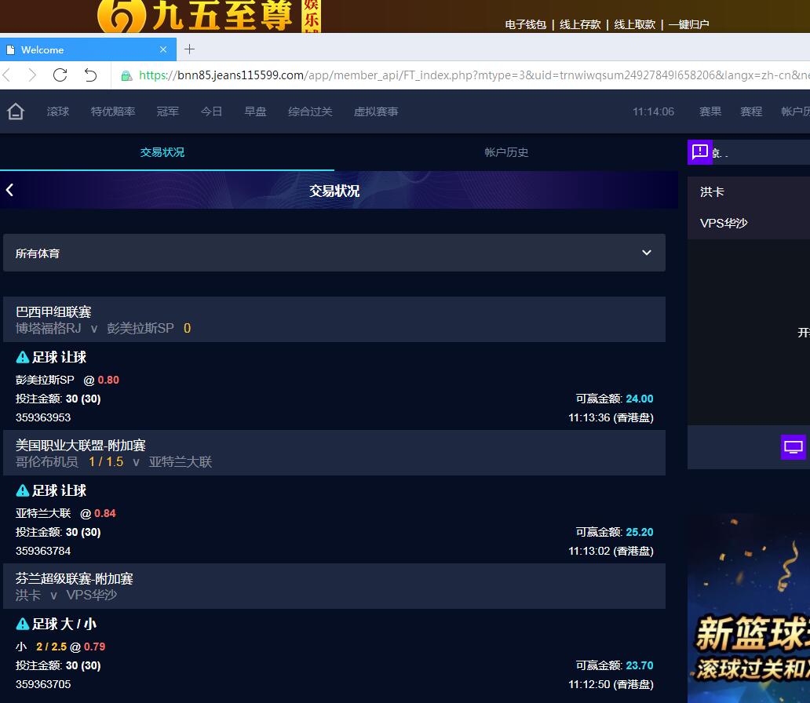Click the 九五至尊 logo
The image size is (810, 703).
[x=209, y=16]
